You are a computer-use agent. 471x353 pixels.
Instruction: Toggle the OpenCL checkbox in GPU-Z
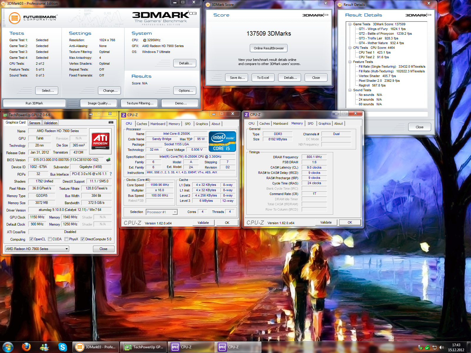coord(31,239)
